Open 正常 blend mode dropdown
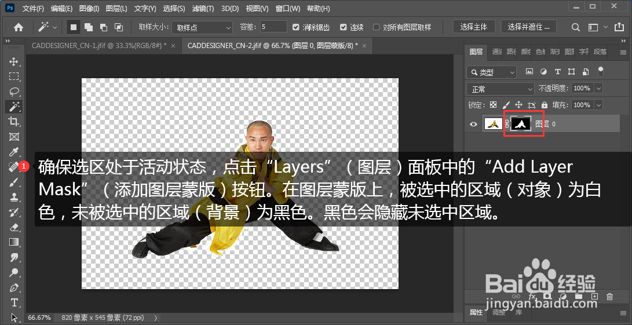The height and width of the screenshot is (325, 632). pyautogui.click(x=500, y=89)
